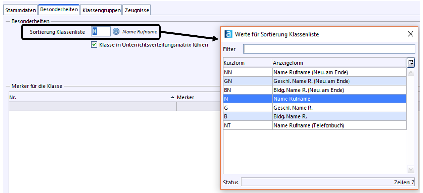Click the Sortierung Klassenliste input field
Image resolution: width=423 pixels, height=193 pixels.
101,31
